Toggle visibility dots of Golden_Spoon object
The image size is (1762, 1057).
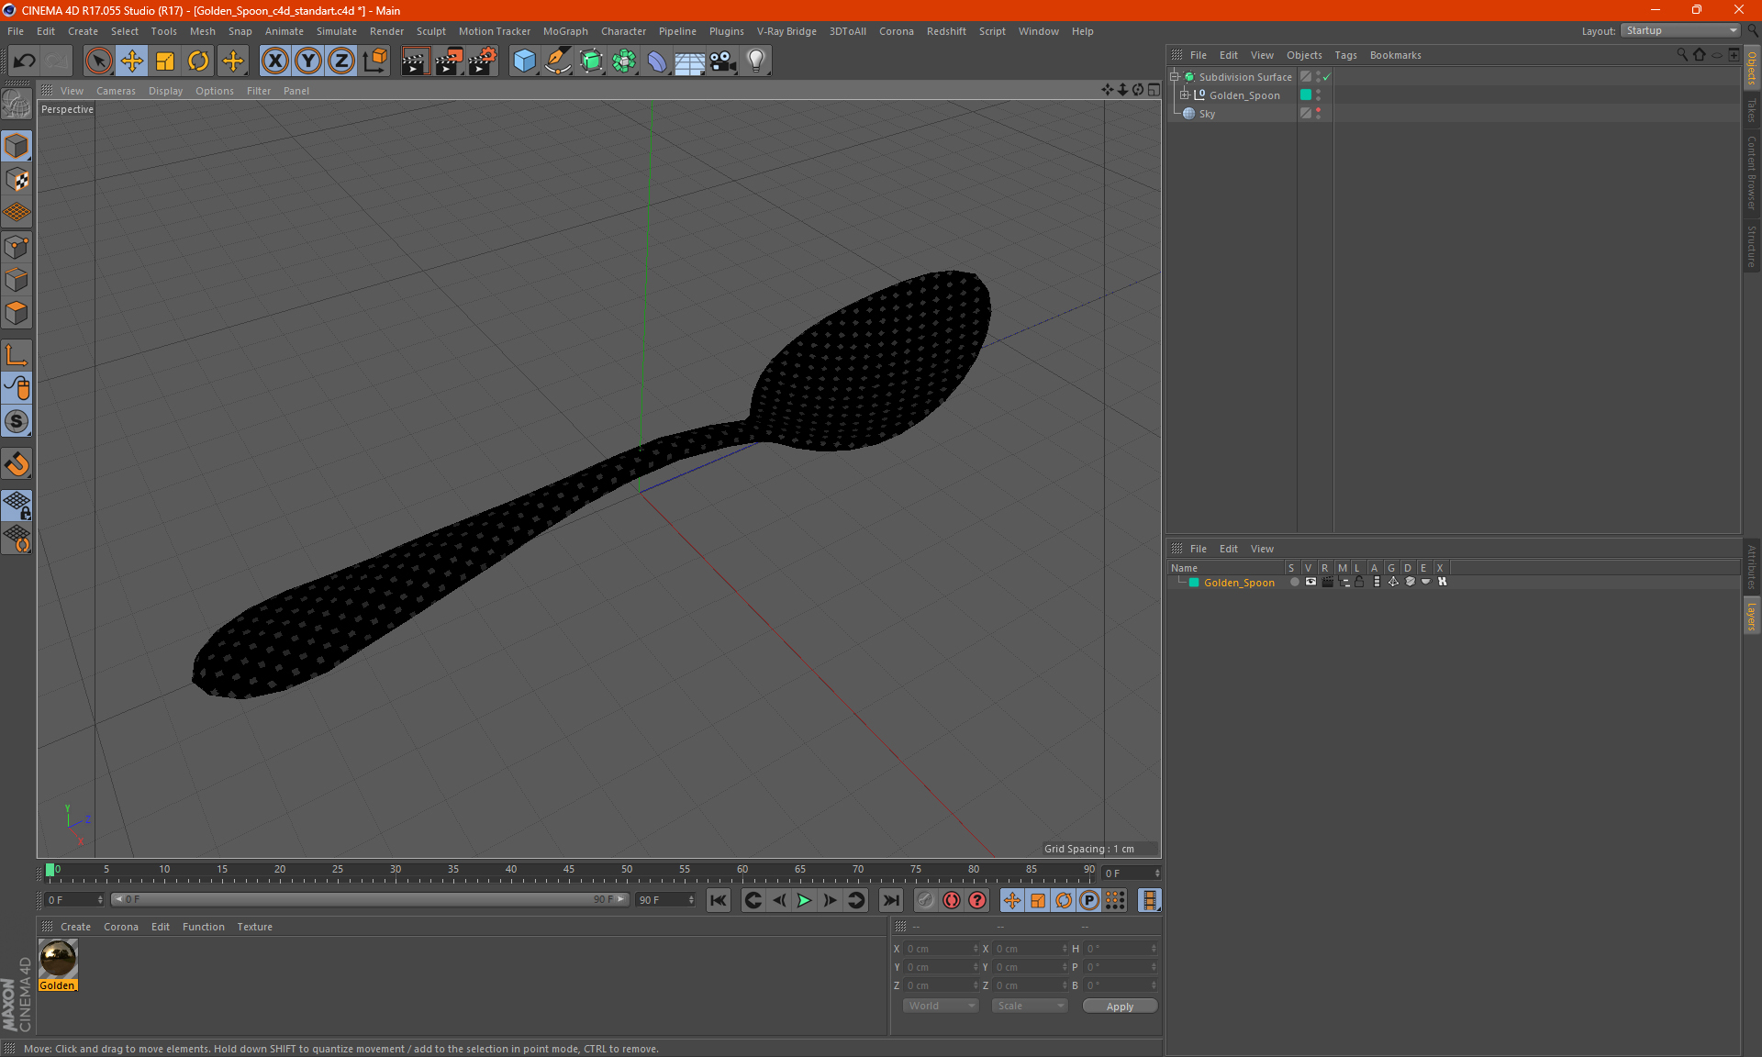click(1318, 95)
